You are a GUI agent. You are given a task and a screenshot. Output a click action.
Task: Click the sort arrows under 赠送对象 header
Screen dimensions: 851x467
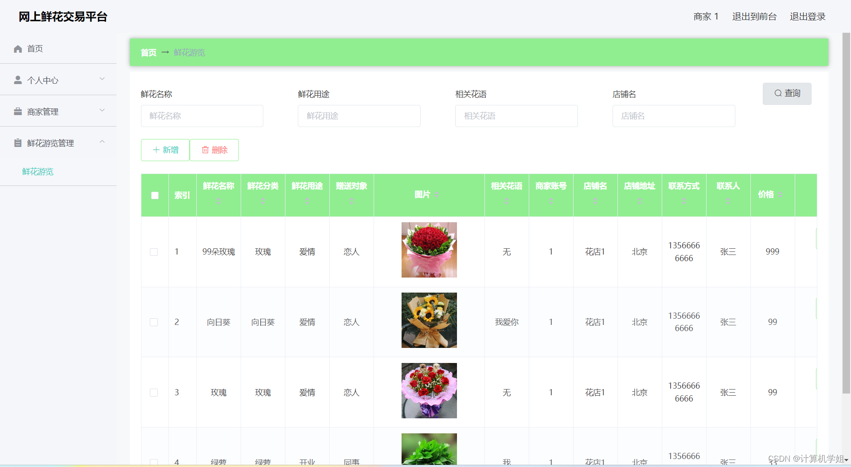351,201
